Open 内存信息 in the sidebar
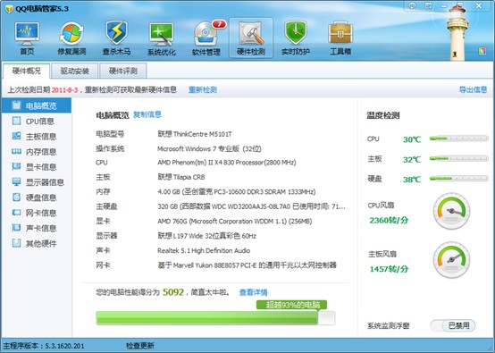This screenshot has height=353, width=495. tap(37, 152)
